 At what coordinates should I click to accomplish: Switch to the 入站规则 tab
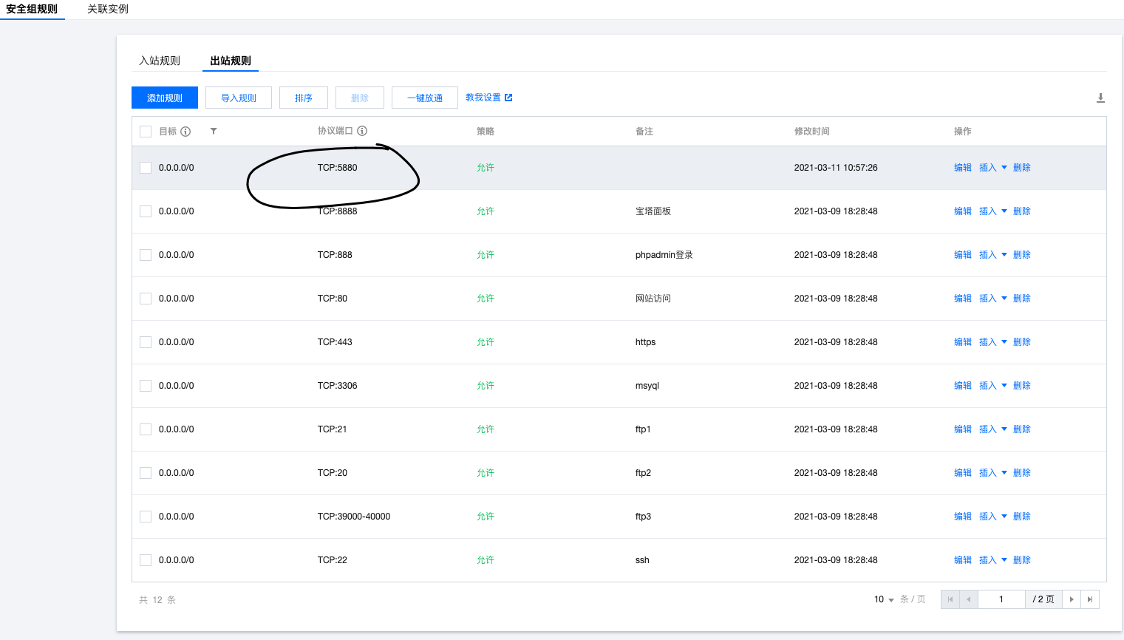pos(160,61)
